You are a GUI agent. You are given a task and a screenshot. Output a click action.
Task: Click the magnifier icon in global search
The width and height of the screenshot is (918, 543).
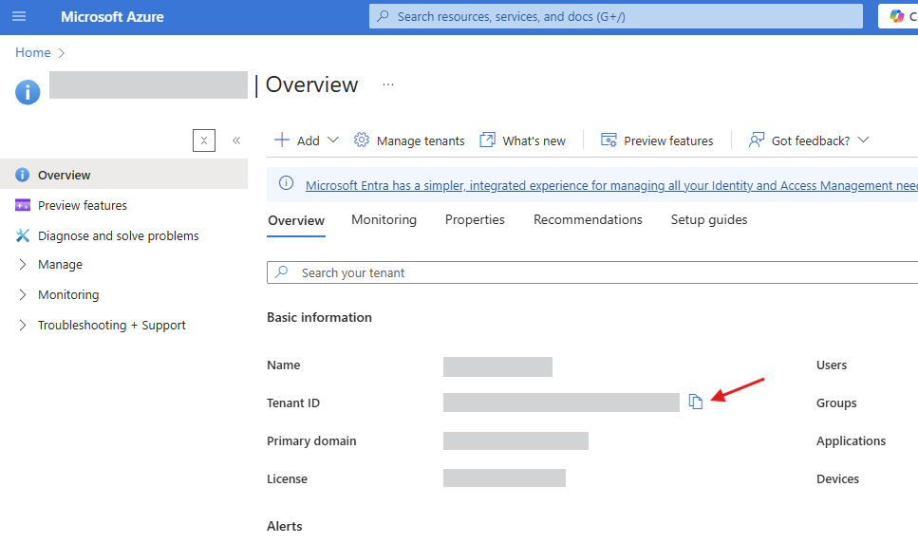coord(383,16)
